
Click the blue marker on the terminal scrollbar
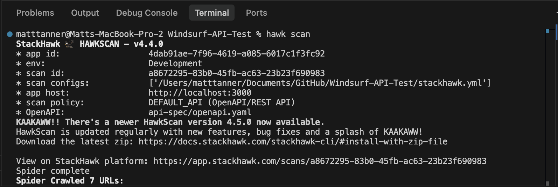click(547, 31)
